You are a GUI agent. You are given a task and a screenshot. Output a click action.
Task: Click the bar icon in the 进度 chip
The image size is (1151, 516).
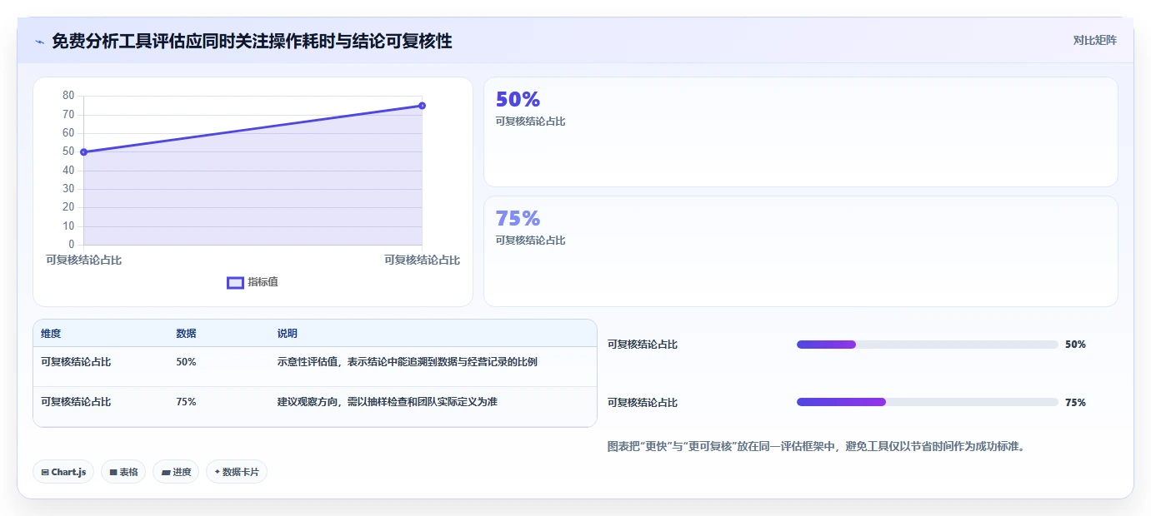coord(166,472)
